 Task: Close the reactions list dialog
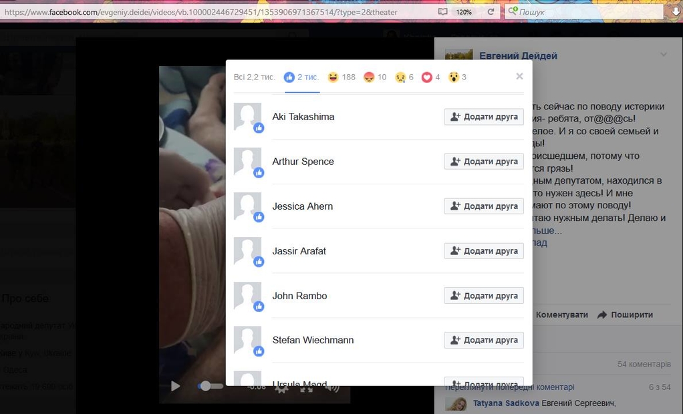[519, 76]
